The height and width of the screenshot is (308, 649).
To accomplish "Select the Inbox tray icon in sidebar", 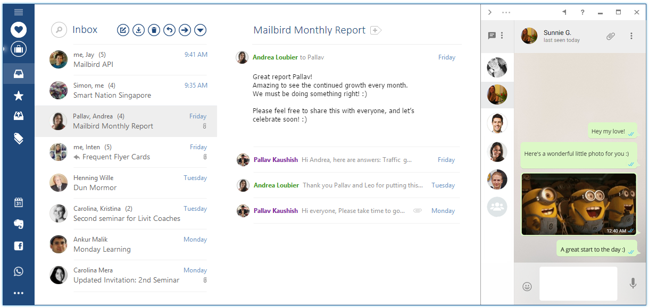I will click(x=19, y=73).
